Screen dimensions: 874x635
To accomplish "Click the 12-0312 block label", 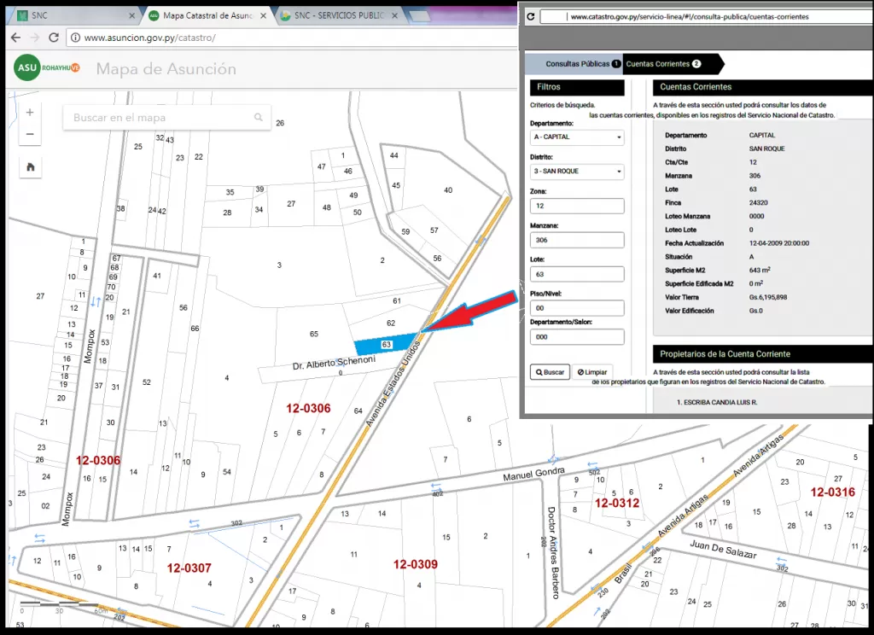I will [x=617, y=503].
